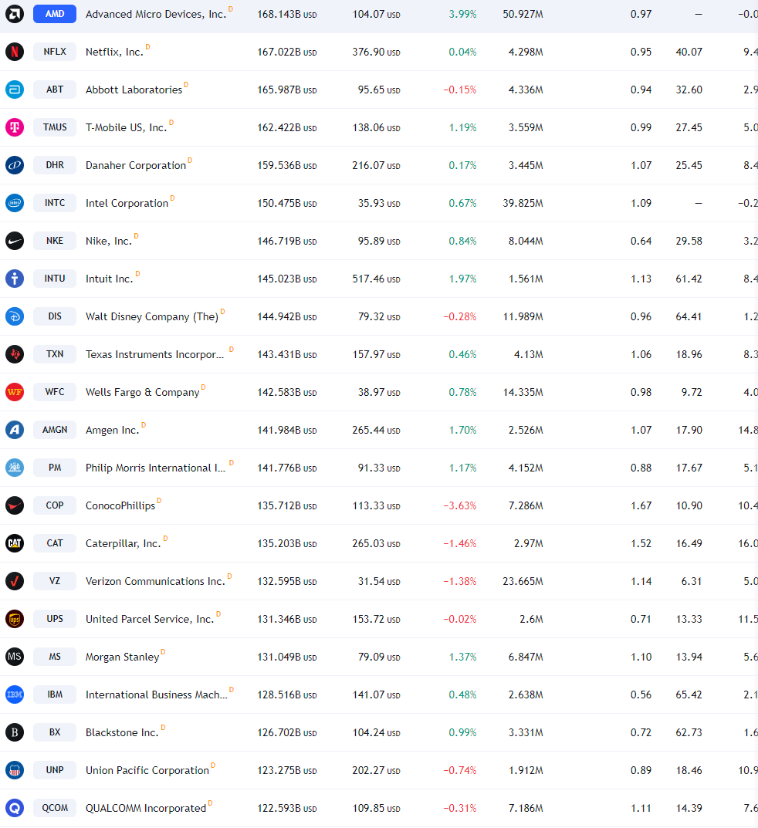Click the Intel logo icon
Screen dimensions: 758x828
pos(15,203)
